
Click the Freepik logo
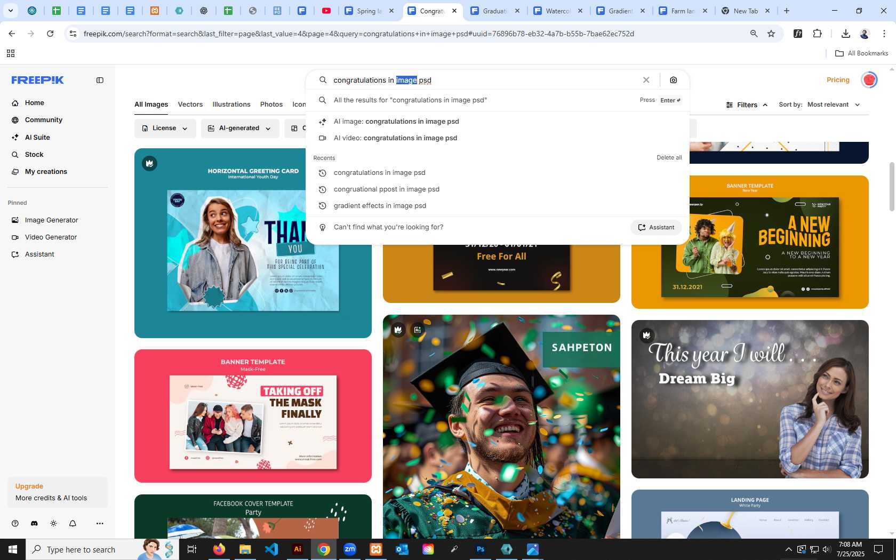tap(37, 80)
